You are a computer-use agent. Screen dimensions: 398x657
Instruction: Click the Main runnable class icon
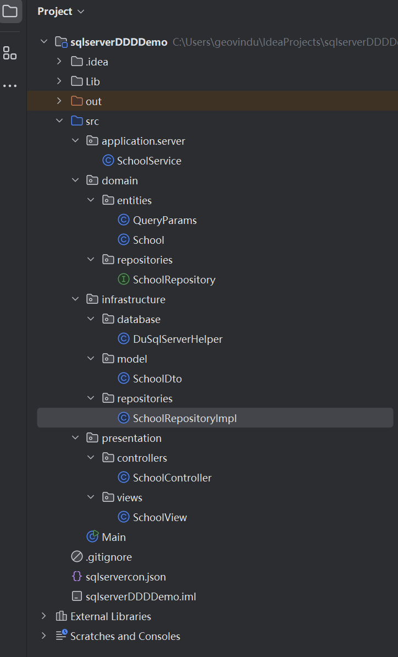click(92, 537)
